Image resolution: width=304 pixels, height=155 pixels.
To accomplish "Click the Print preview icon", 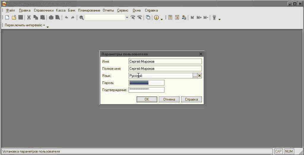I will (x=58, y=17).
